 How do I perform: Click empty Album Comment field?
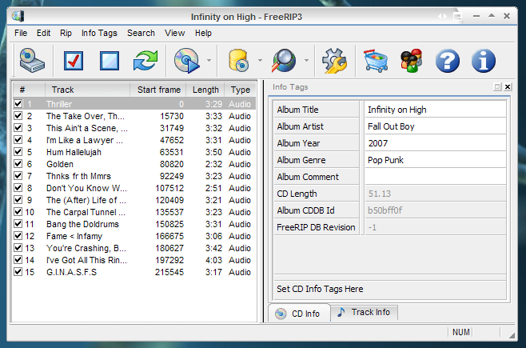click(x=435, y=177)
